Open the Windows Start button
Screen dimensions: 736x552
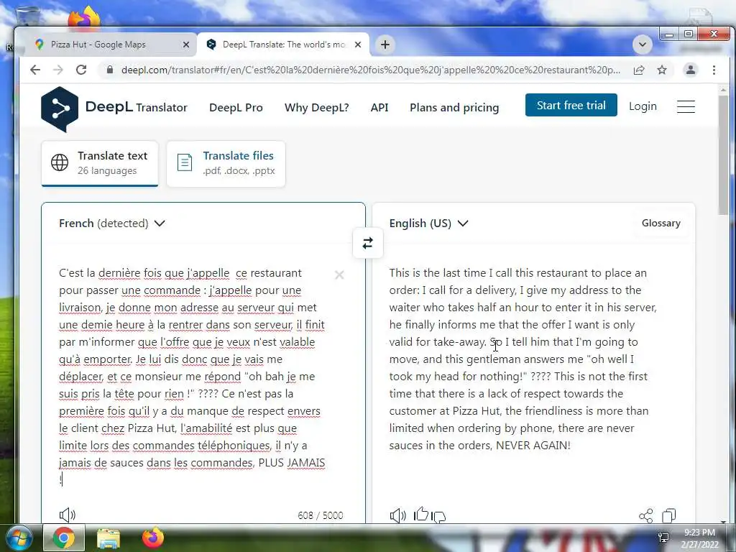click(x=18, y=538)
